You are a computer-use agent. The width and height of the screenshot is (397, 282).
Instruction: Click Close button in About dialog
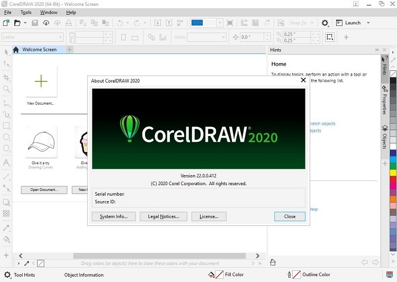tap(290, 216)
